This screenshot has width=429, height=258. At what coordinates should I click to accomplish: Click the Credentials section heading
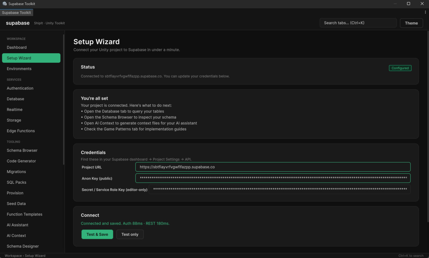[x=93, y=153]
